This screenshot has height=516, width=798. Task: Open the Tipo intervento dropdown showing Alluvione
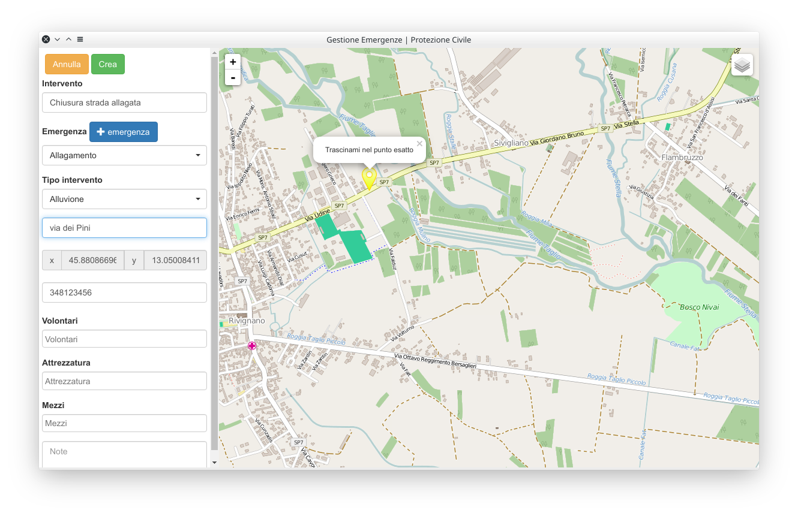pyautogui.click(x=124, y=199)
